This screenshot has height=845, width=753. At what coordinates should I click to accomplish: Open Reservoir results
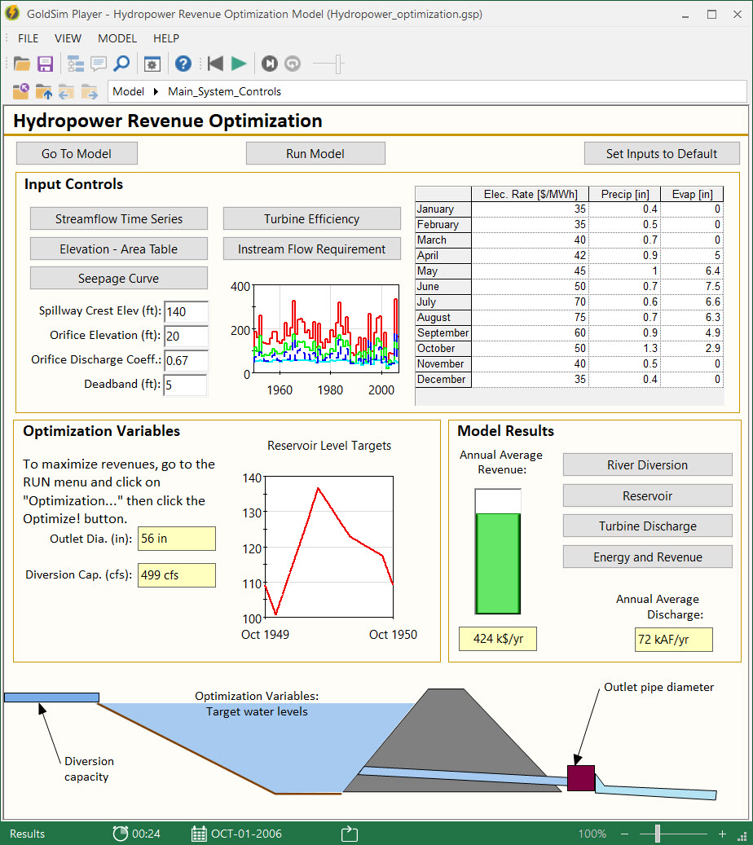[x=647, y=495]
